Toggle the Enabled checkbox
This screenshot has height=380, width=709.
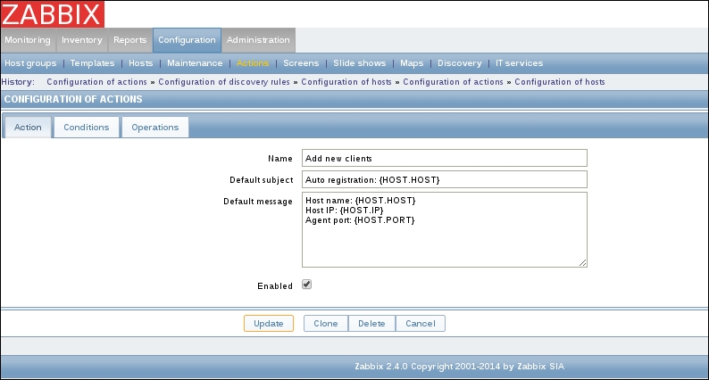point(306,285)
